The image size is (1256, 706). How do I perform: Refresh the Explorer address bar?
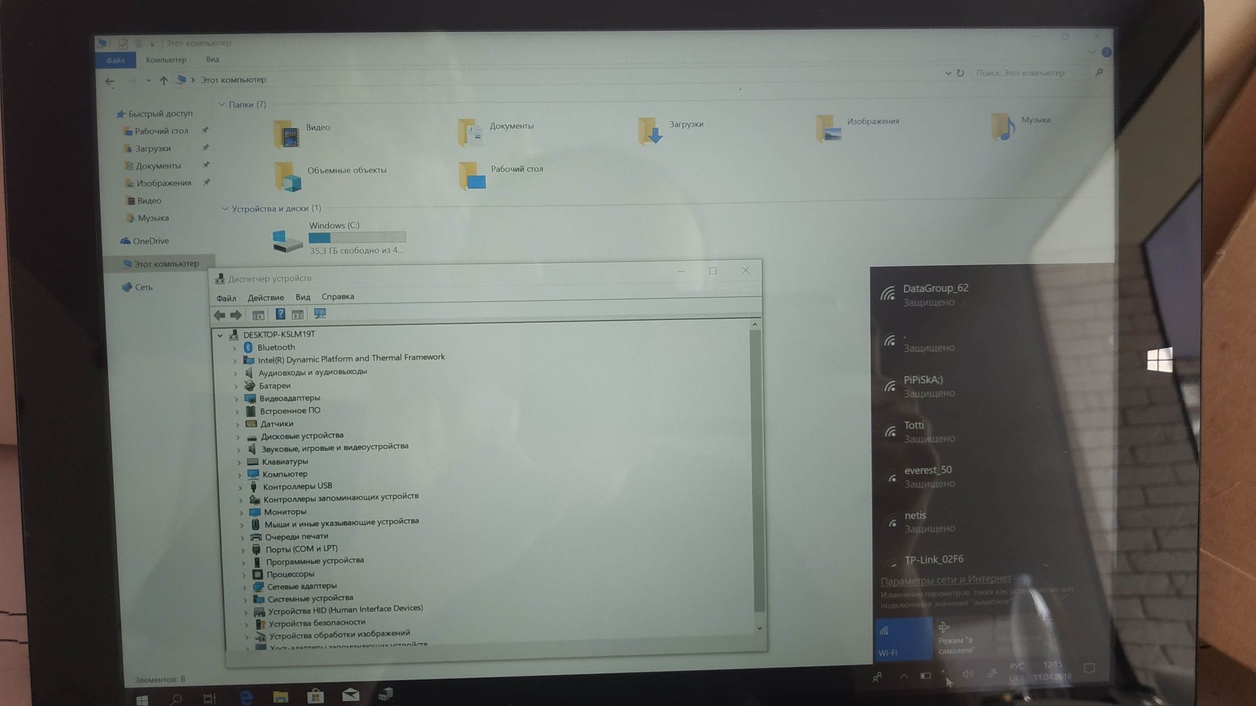[x=960, y=73]
